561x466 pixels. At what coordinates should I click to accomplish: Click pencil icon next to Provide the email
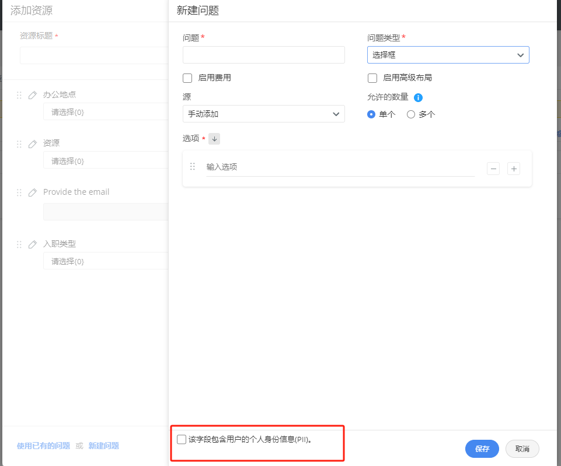tap(33, 192)
